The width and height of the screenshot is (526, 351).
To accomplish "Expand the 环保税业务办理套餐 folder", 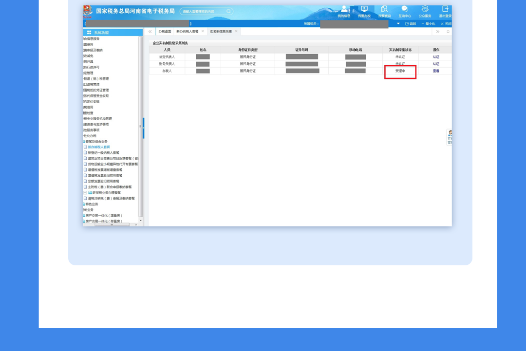I will [x=85, y=193].
